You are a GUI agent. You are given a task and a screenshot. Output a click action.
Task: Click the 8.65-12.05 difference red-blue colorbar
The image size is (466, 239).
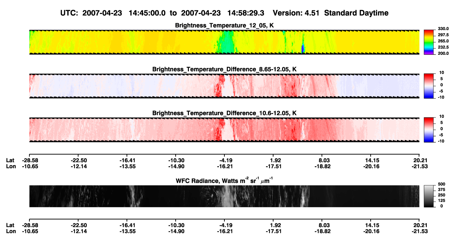[x=428, y=86]
